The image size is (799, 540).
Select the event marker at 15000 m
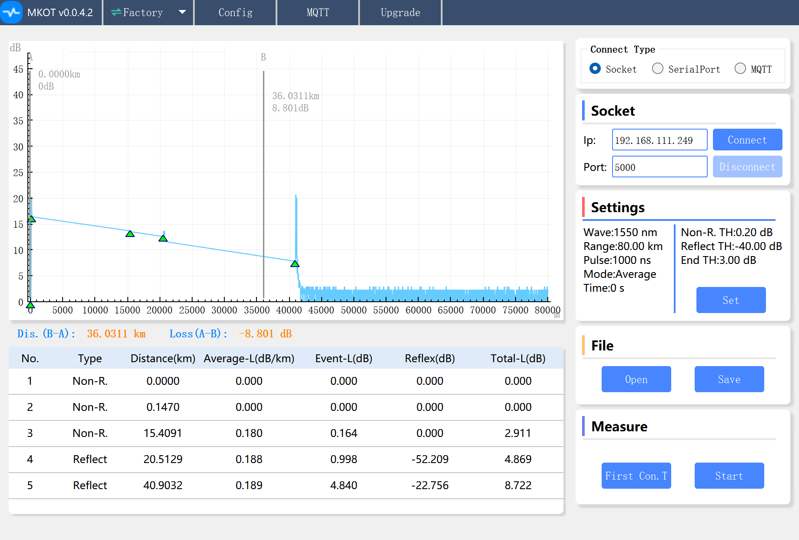click(130, 234)
